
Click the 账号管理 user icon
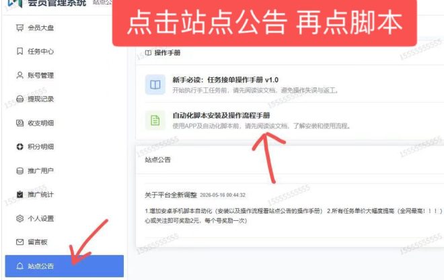pos(20,75)
